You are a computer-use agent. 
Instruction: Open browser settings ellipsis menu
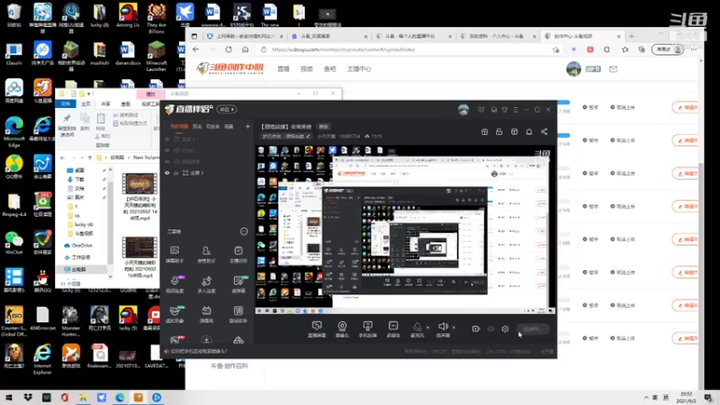pyautogui.click(x=694, y=49)
